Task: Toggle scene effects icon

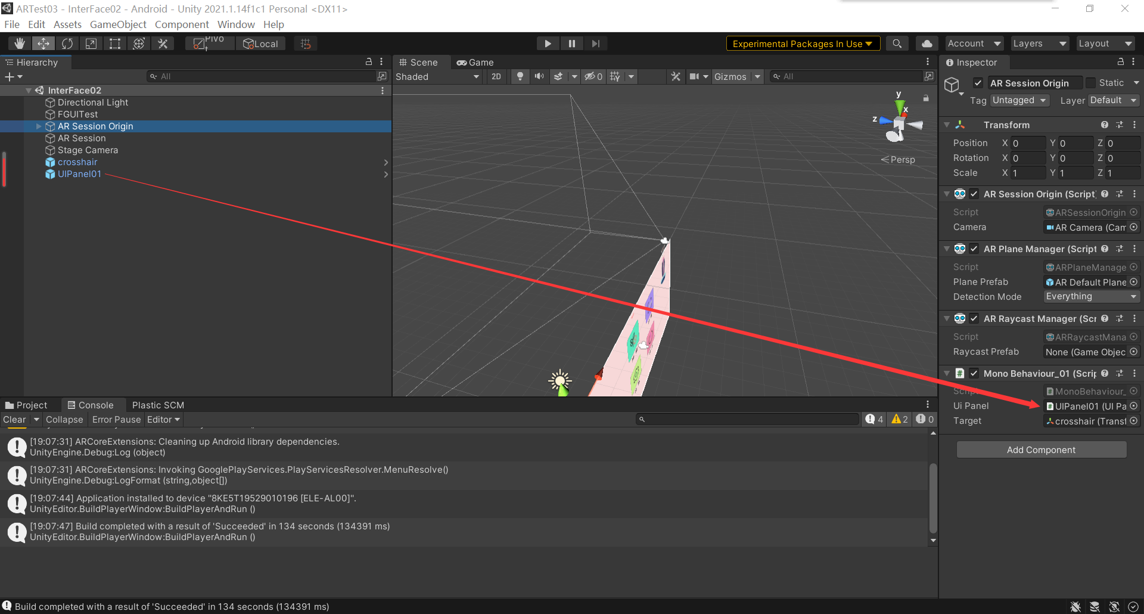Action: click(558, 76)
